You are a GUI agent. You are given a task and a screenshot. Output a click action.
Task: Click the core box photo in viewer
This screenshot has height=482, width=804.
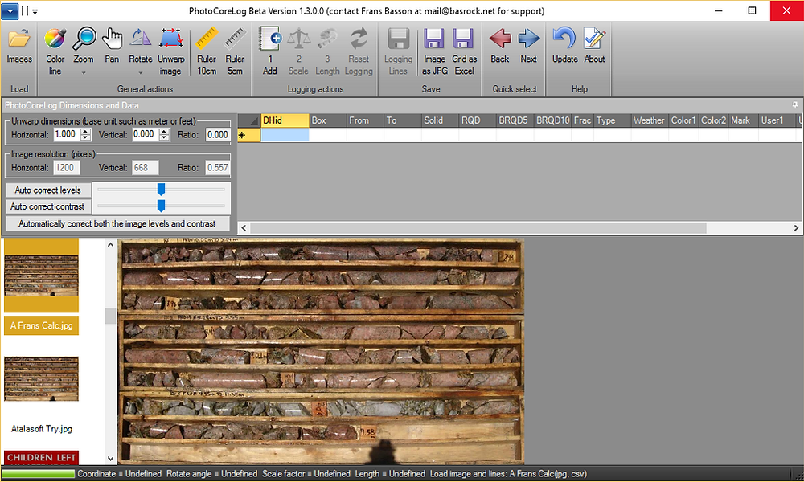(322, 351)
